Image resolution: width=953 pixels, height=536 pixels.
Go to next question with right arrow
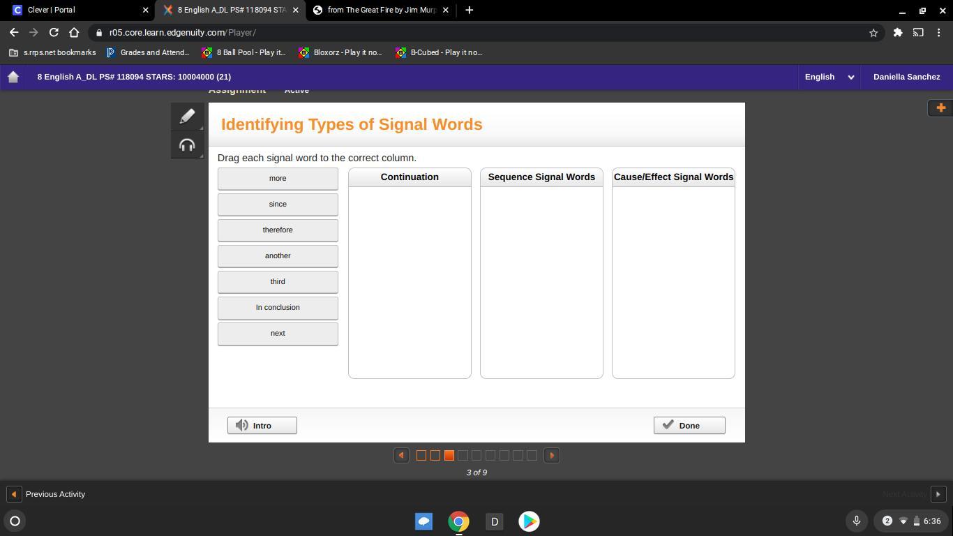click(552, 456)
